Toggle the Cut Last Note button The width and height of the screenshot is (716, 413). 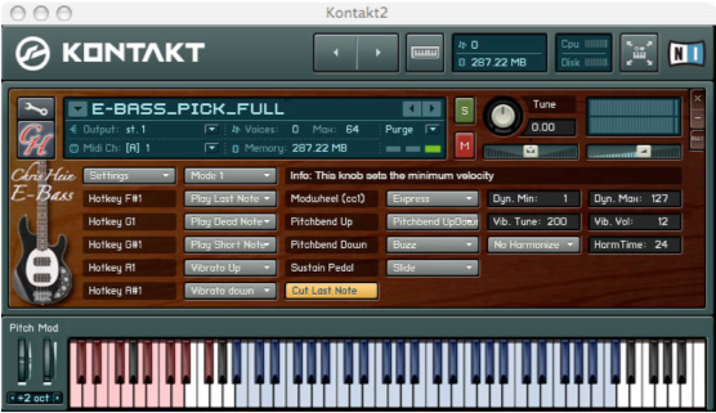coord(331,291)
